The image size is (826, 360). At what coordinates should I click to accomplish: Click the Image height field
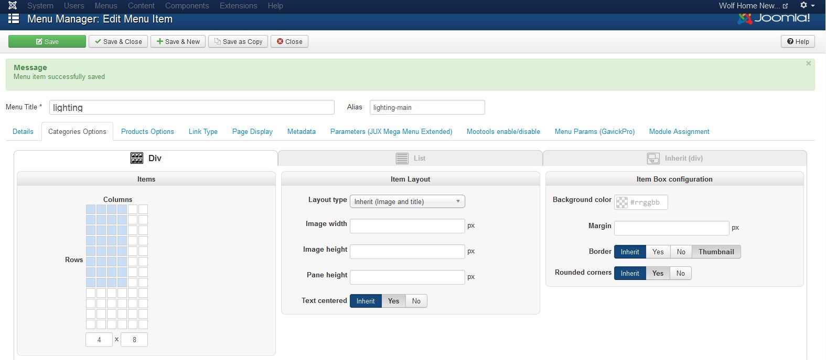pyautogui.click(x=407, y=252)
